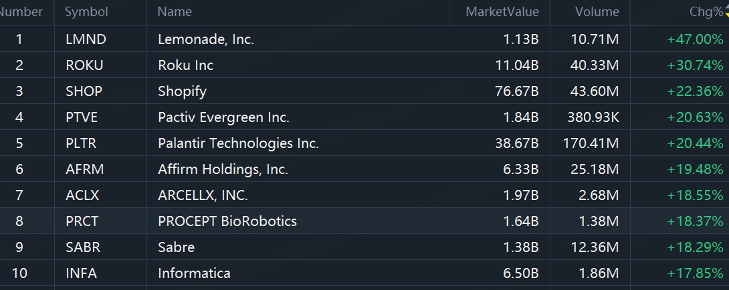Click the PTVE symbol cell

point(82,117)
